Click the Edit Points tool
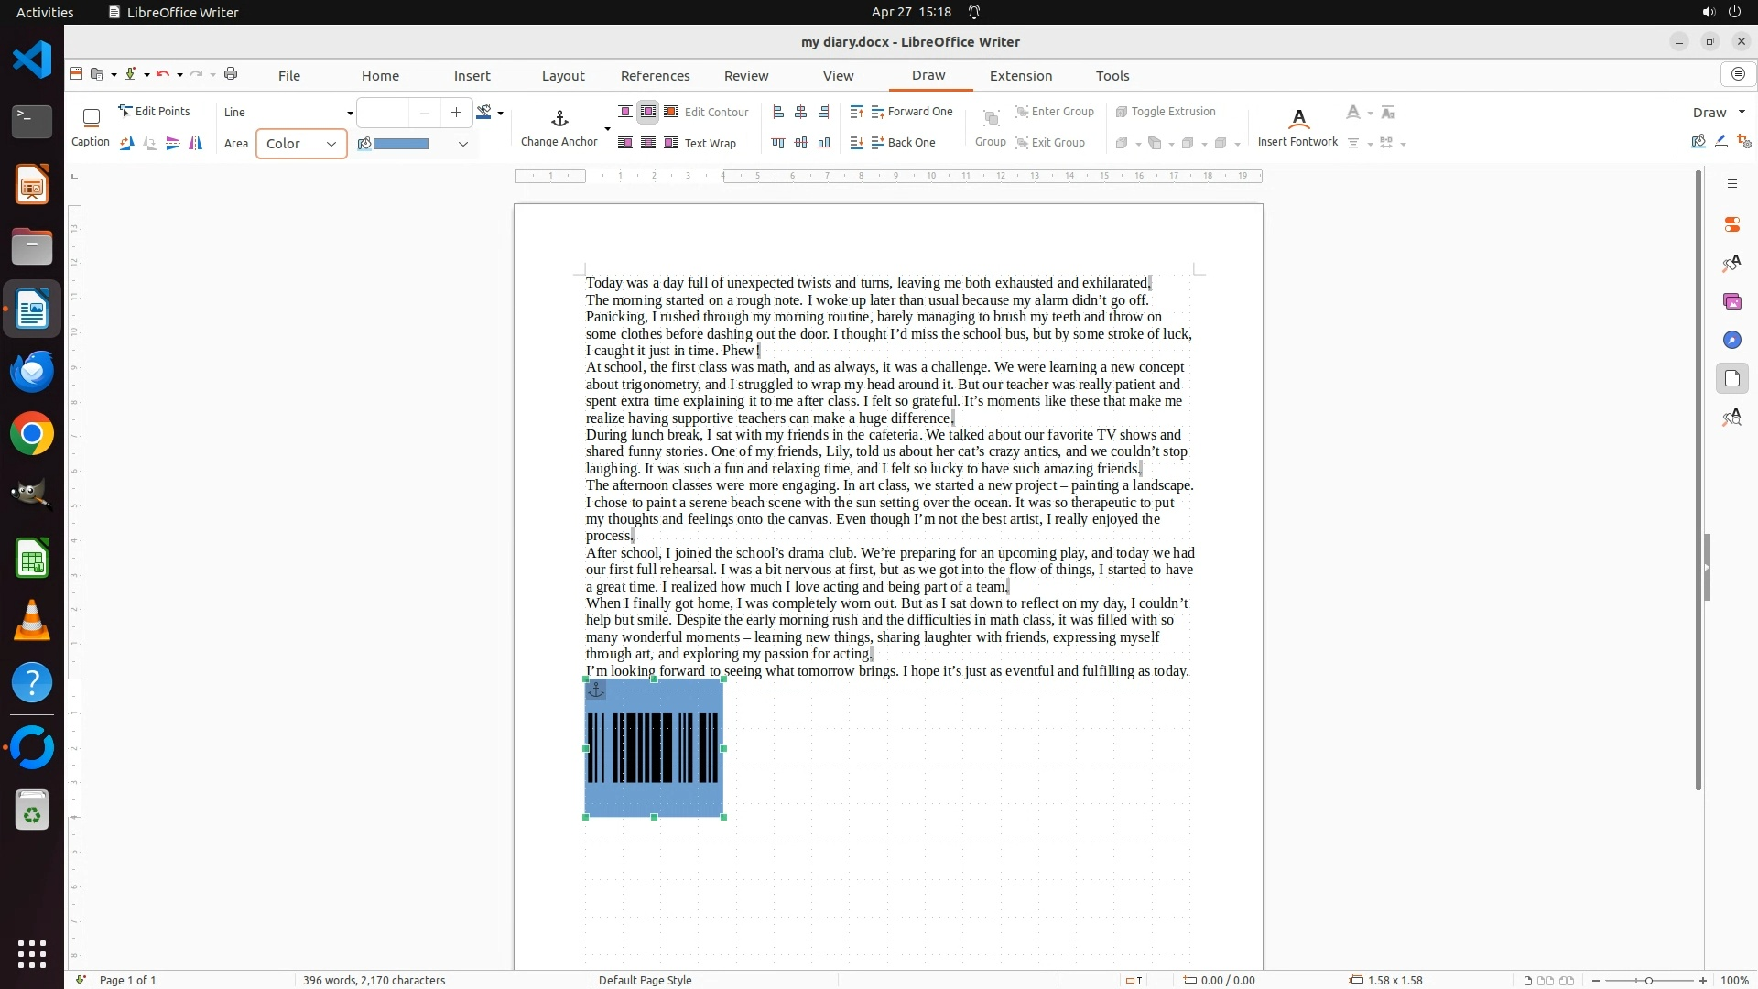The height and width of the screenshot is (989, 1758). pyautogui.click(x=154, y=111)
